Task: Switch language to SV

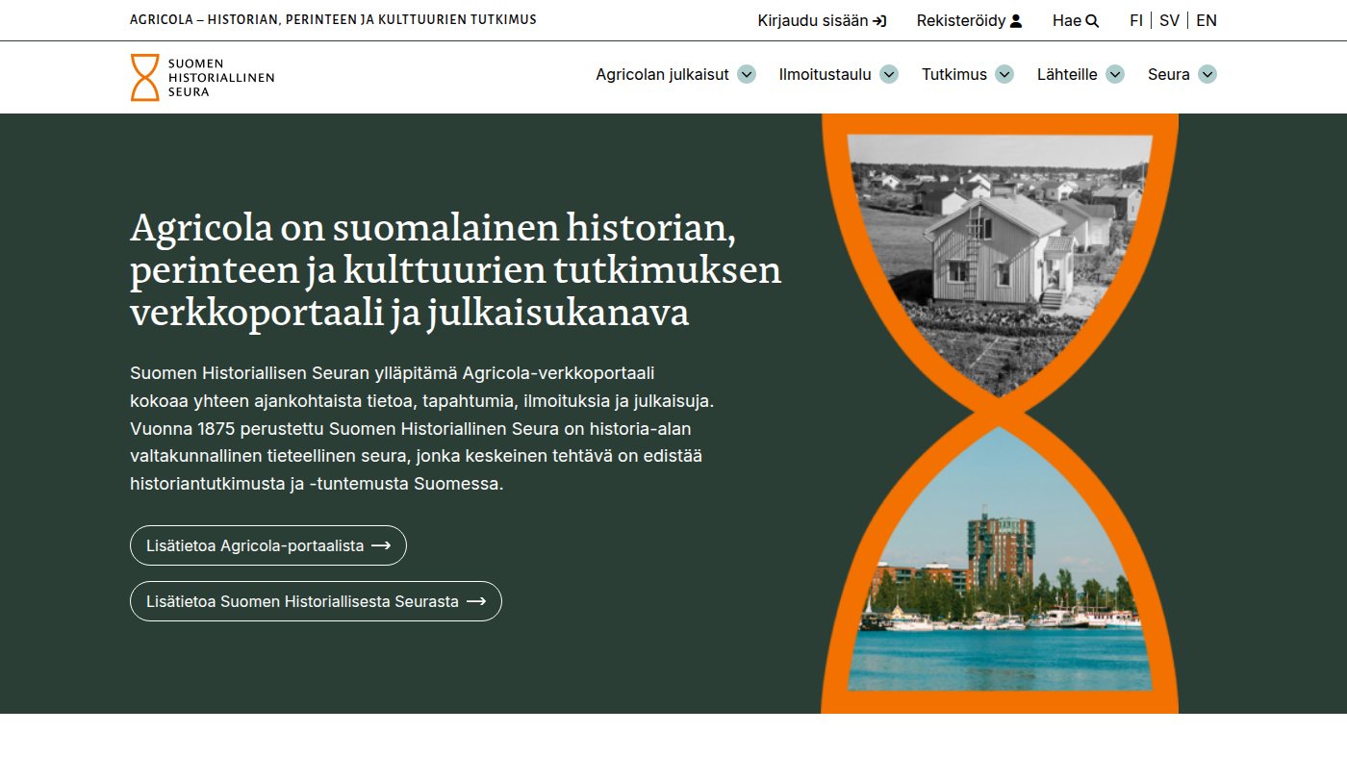Action: coord(1169,20)
